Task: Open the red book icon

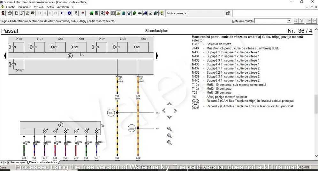Action: coord(107,13)
